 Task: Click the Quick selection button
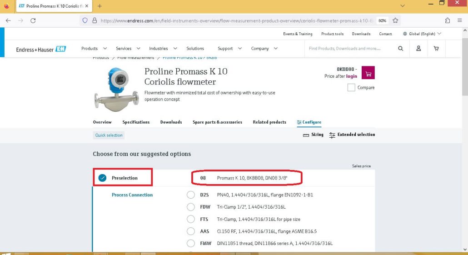[x=109, y=135]
